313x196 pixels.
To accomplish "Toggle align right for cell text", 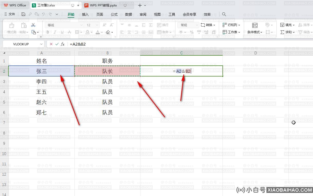I will [x=136, y=32].
